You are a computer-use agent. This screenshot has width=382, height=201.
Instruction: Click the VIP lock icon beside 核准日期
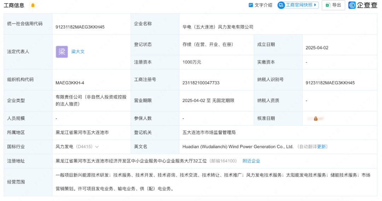point(316,119)
